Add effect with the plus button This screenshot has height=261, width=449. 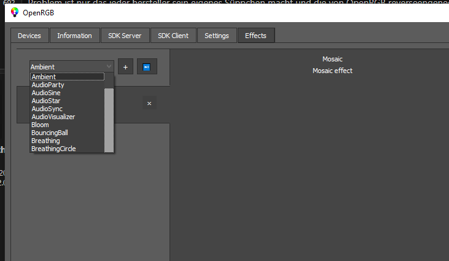125,67
